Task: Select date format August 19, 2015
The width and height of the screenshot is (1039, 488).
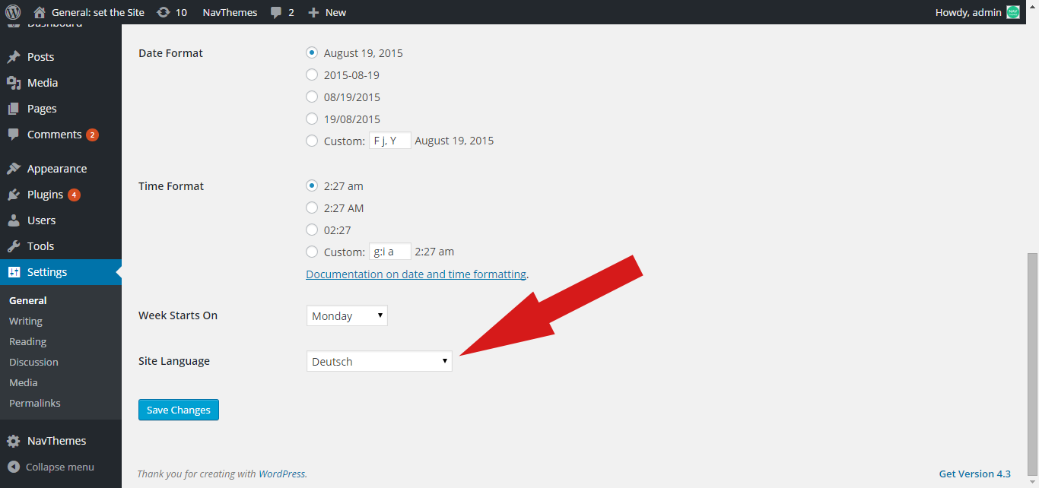Action: coord(312,53)
